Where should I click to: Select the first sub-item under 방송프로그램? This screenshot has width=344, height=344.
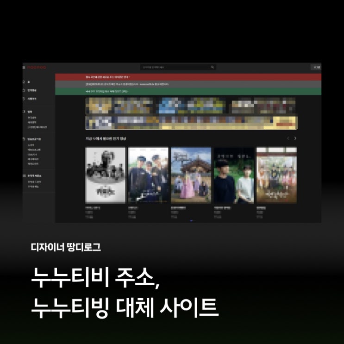(x=31, y=145)
